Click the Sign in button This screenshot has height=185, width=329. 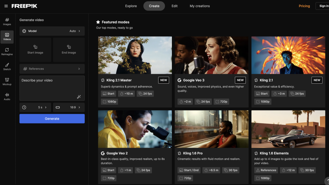[x=323, y=6]
